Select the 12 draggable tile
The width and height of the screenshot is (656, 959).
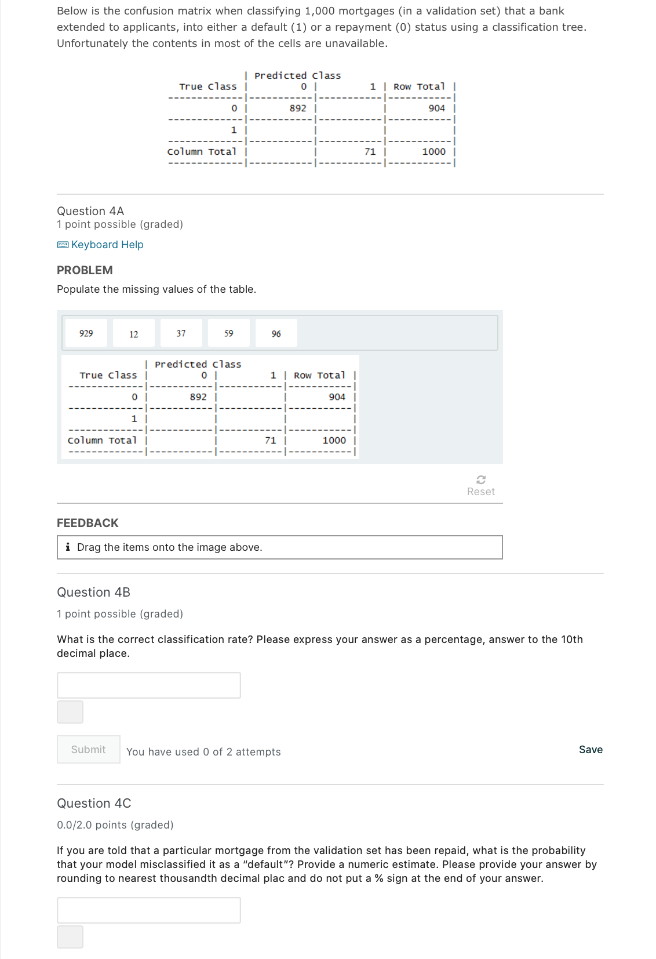click(133, 332)
